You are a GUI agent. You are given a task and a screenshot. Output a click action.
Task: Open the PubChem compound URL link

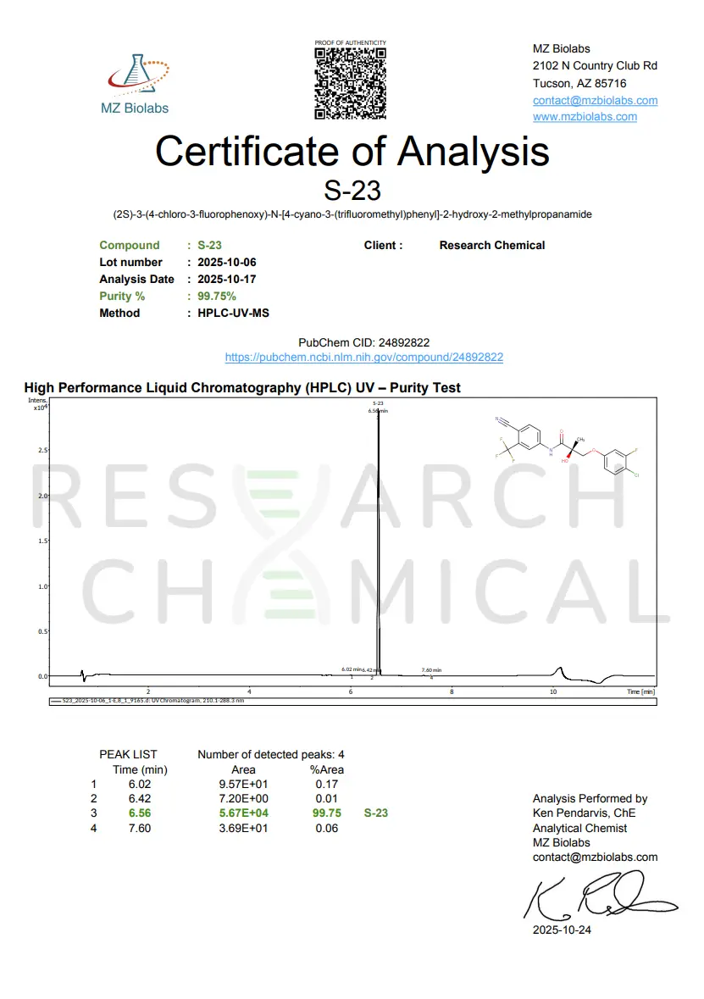pyautogui.click(x=363, y=358)
